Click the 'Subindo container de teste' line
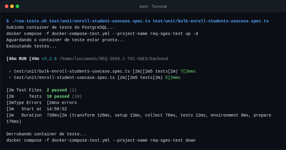 pos(60,27)
